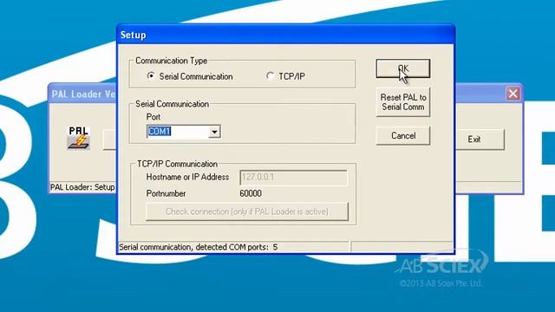Click the PAL lightning icon
The height and width of the screenshot is (312, 555).
click(78, 139)
